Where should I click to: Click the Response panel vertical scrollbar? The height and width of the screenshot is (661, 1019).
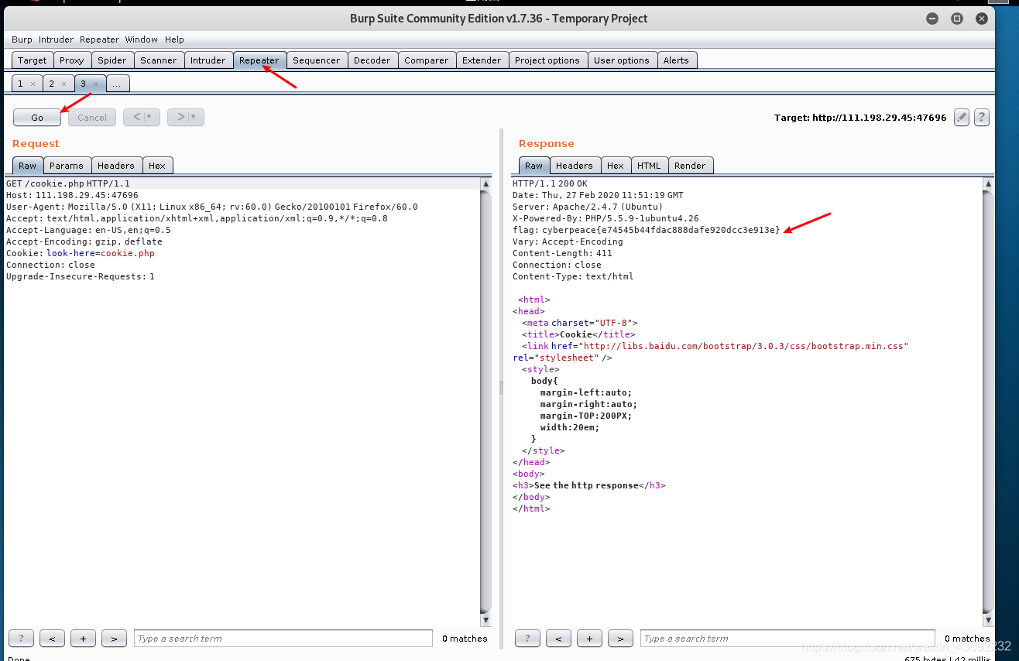pos(988,402)
